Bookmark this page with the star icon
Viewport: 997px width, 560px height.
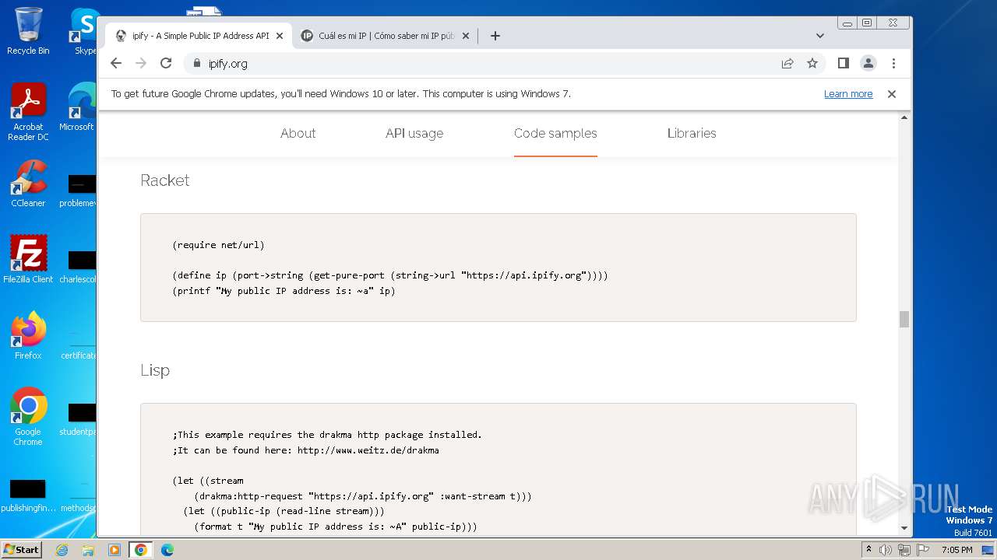tap(812, 63)
